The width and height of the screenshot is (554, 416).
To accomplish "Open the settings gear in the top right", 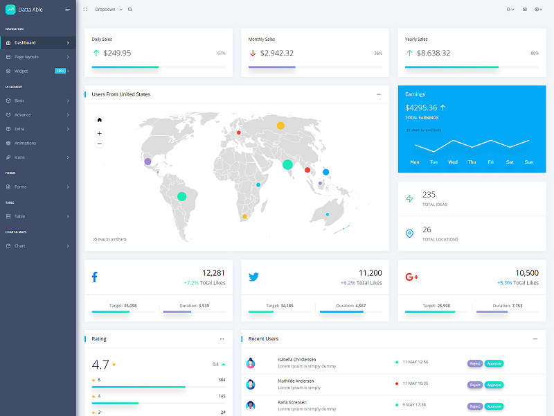I will click(537, 9).
